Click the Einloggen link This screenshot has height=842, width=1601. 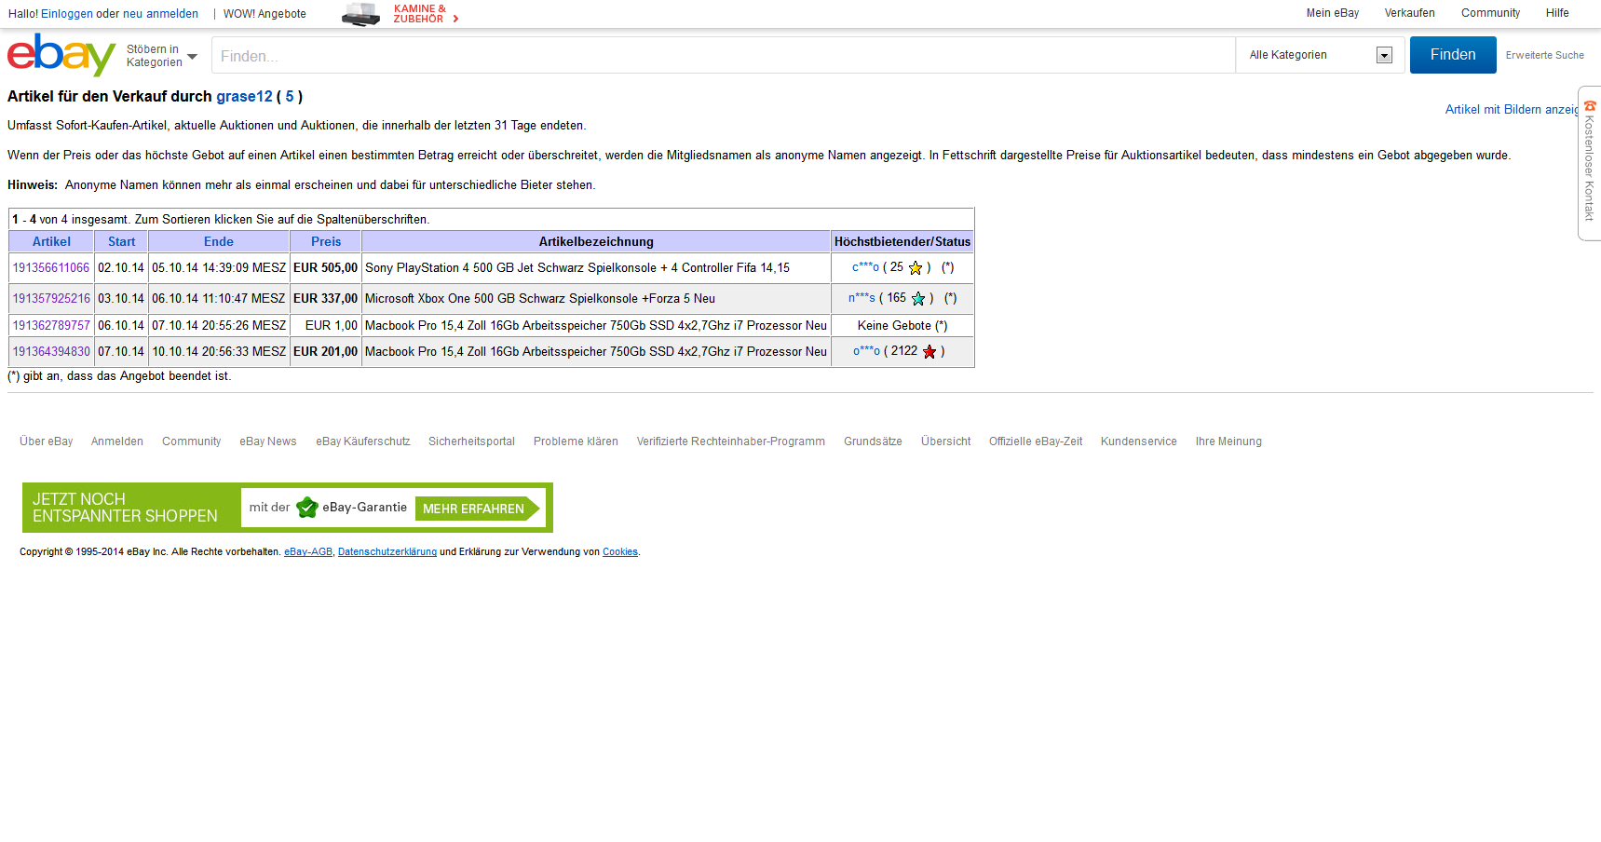click(67, 14)
